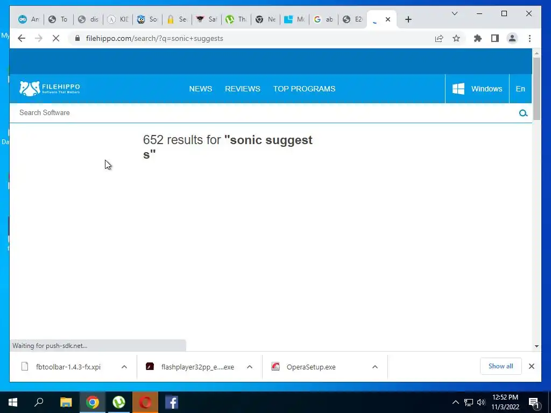Open the Chrome profile avatar
This screenshot has height=413, width=551.
[512, 38]
